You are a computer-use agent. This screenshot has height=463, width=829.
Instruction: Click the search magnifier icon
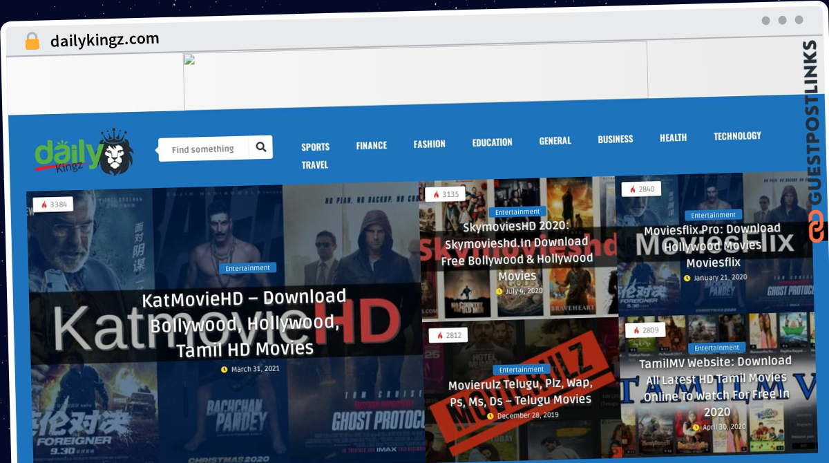pos(261,147)
